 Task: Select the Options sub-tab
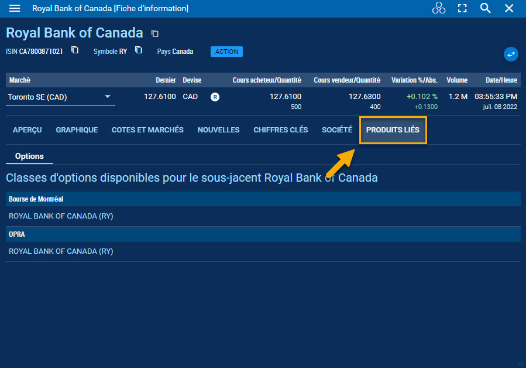coord(29,156)
